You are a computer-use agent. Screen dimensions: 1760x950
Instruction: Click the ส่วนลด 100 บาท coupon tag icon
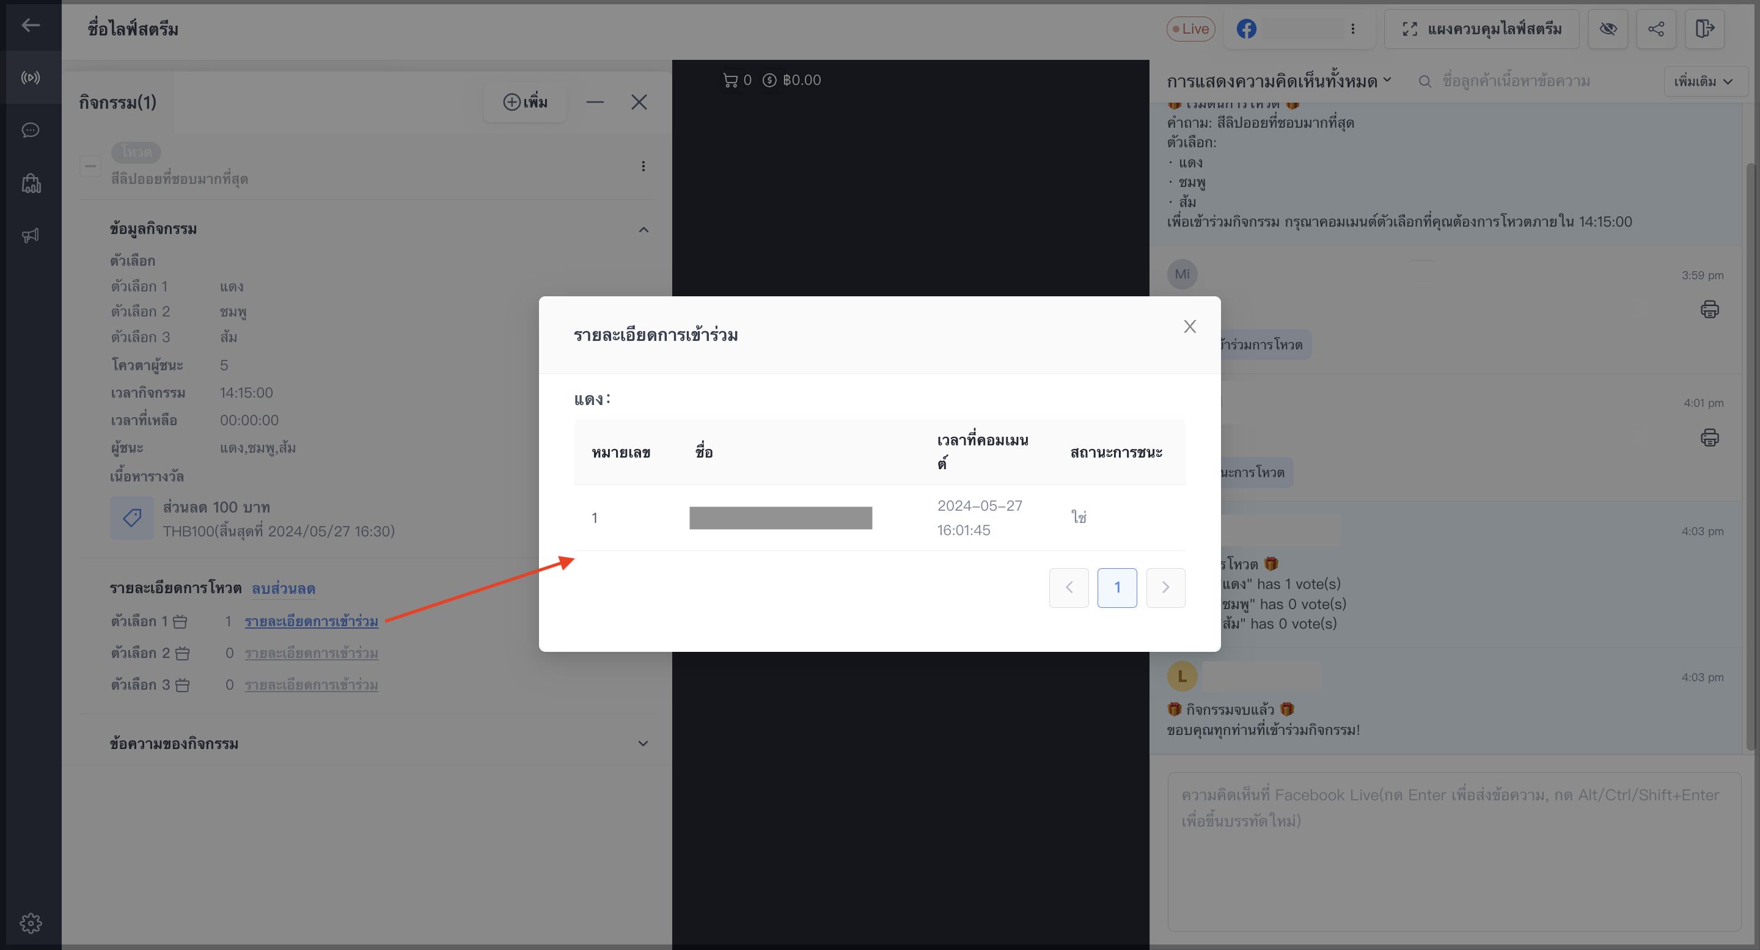[x=132, y=517]
